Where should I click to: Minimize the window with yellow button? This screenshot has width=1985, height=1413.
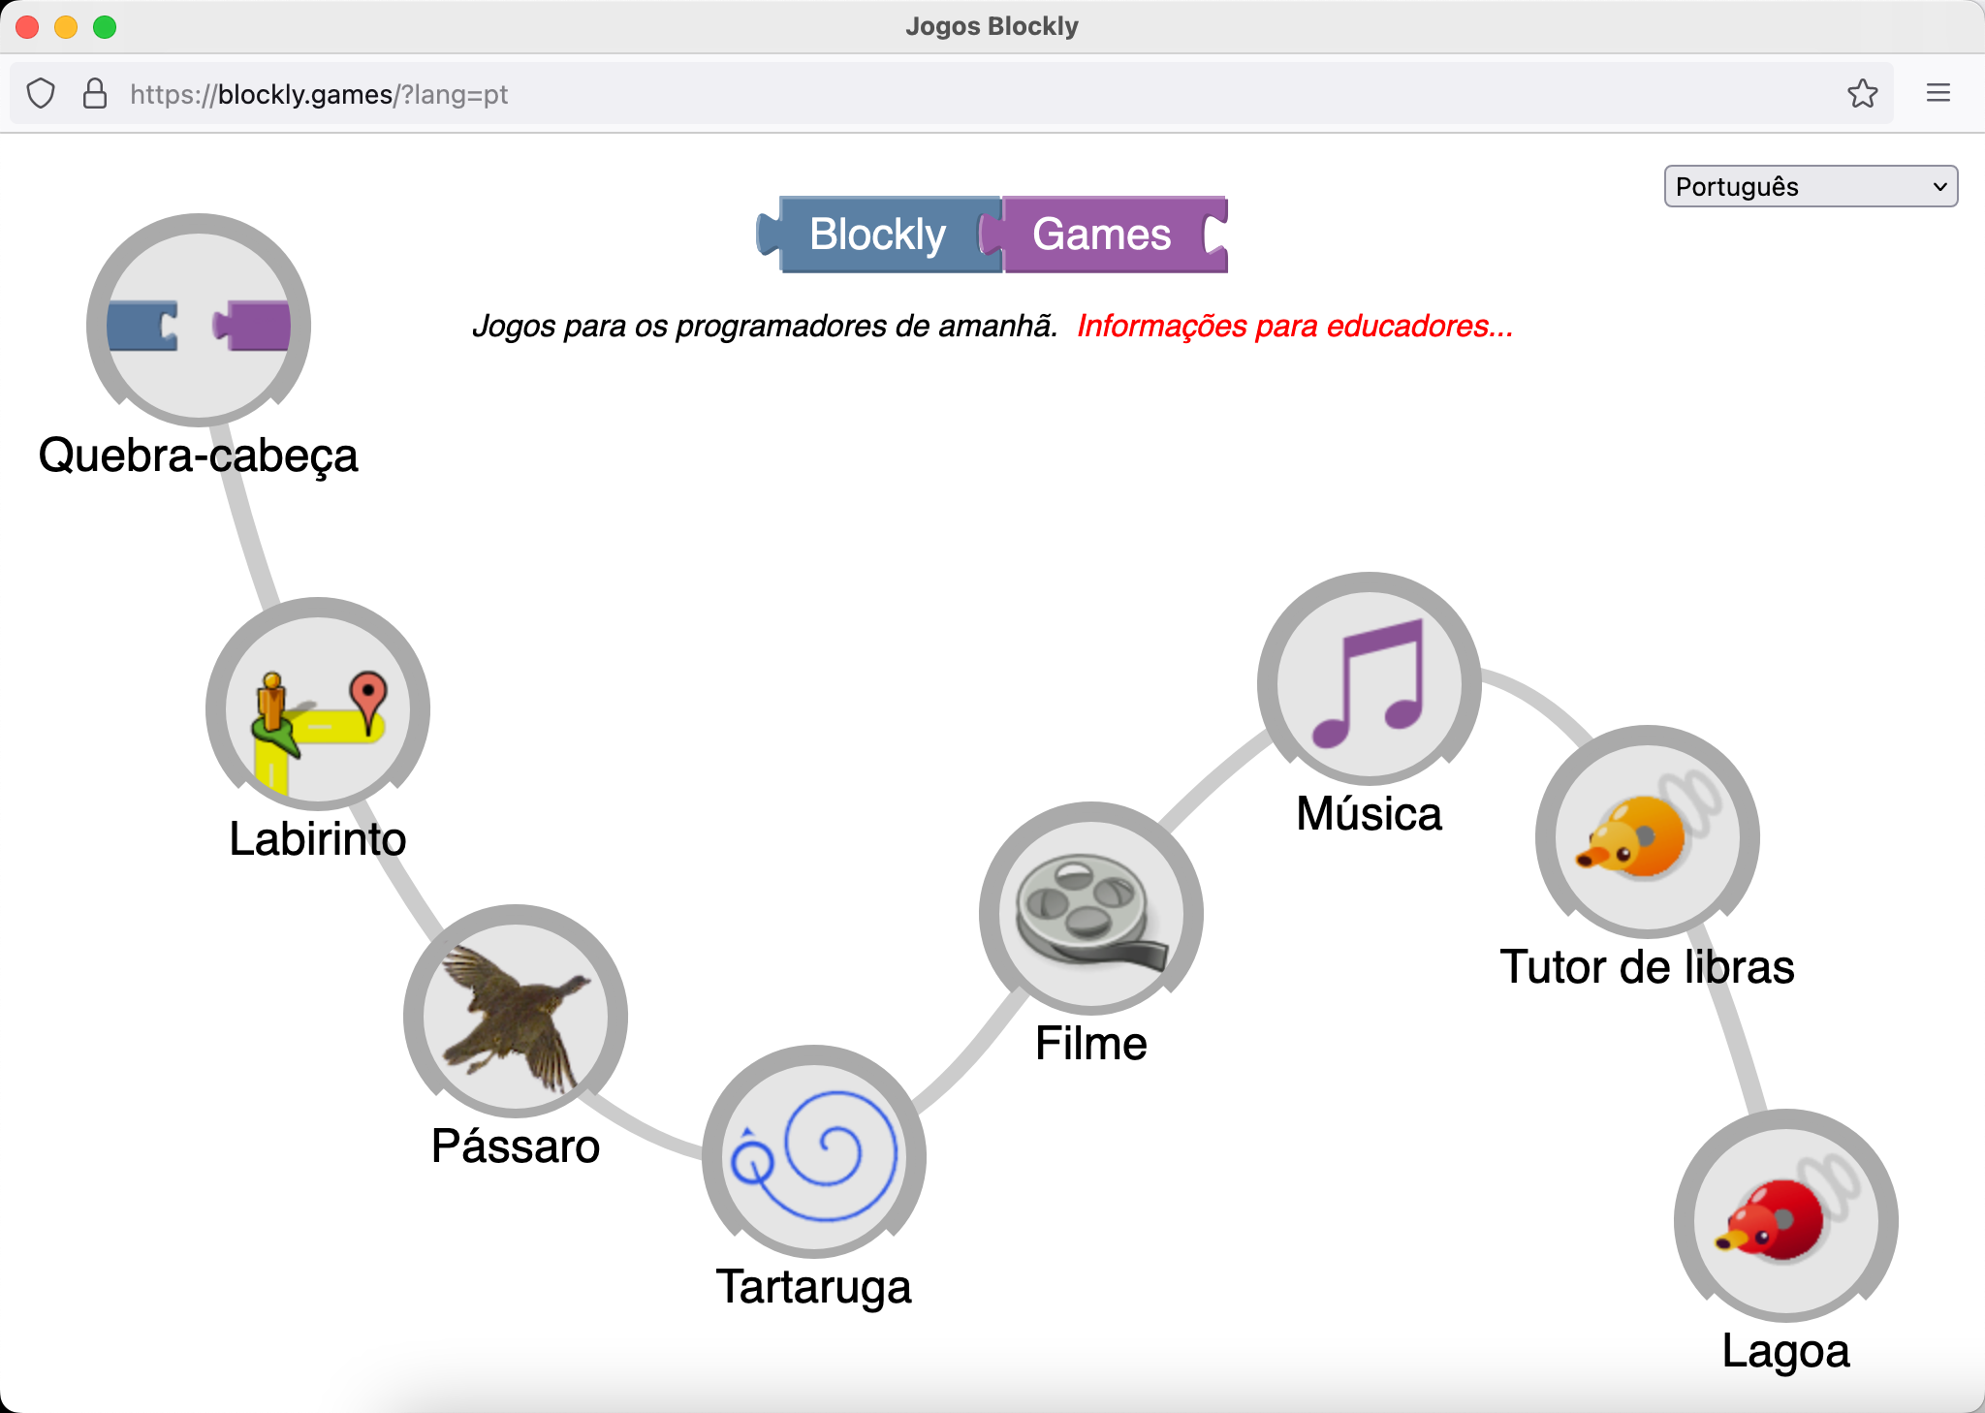click(66, 27)
